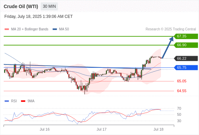Click the 66.22 current price tag
199x135 pixels.
coord(186,58)
